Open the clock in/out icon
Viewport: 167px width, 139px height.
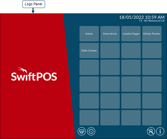pyautogui.click(x=91, y=131)
